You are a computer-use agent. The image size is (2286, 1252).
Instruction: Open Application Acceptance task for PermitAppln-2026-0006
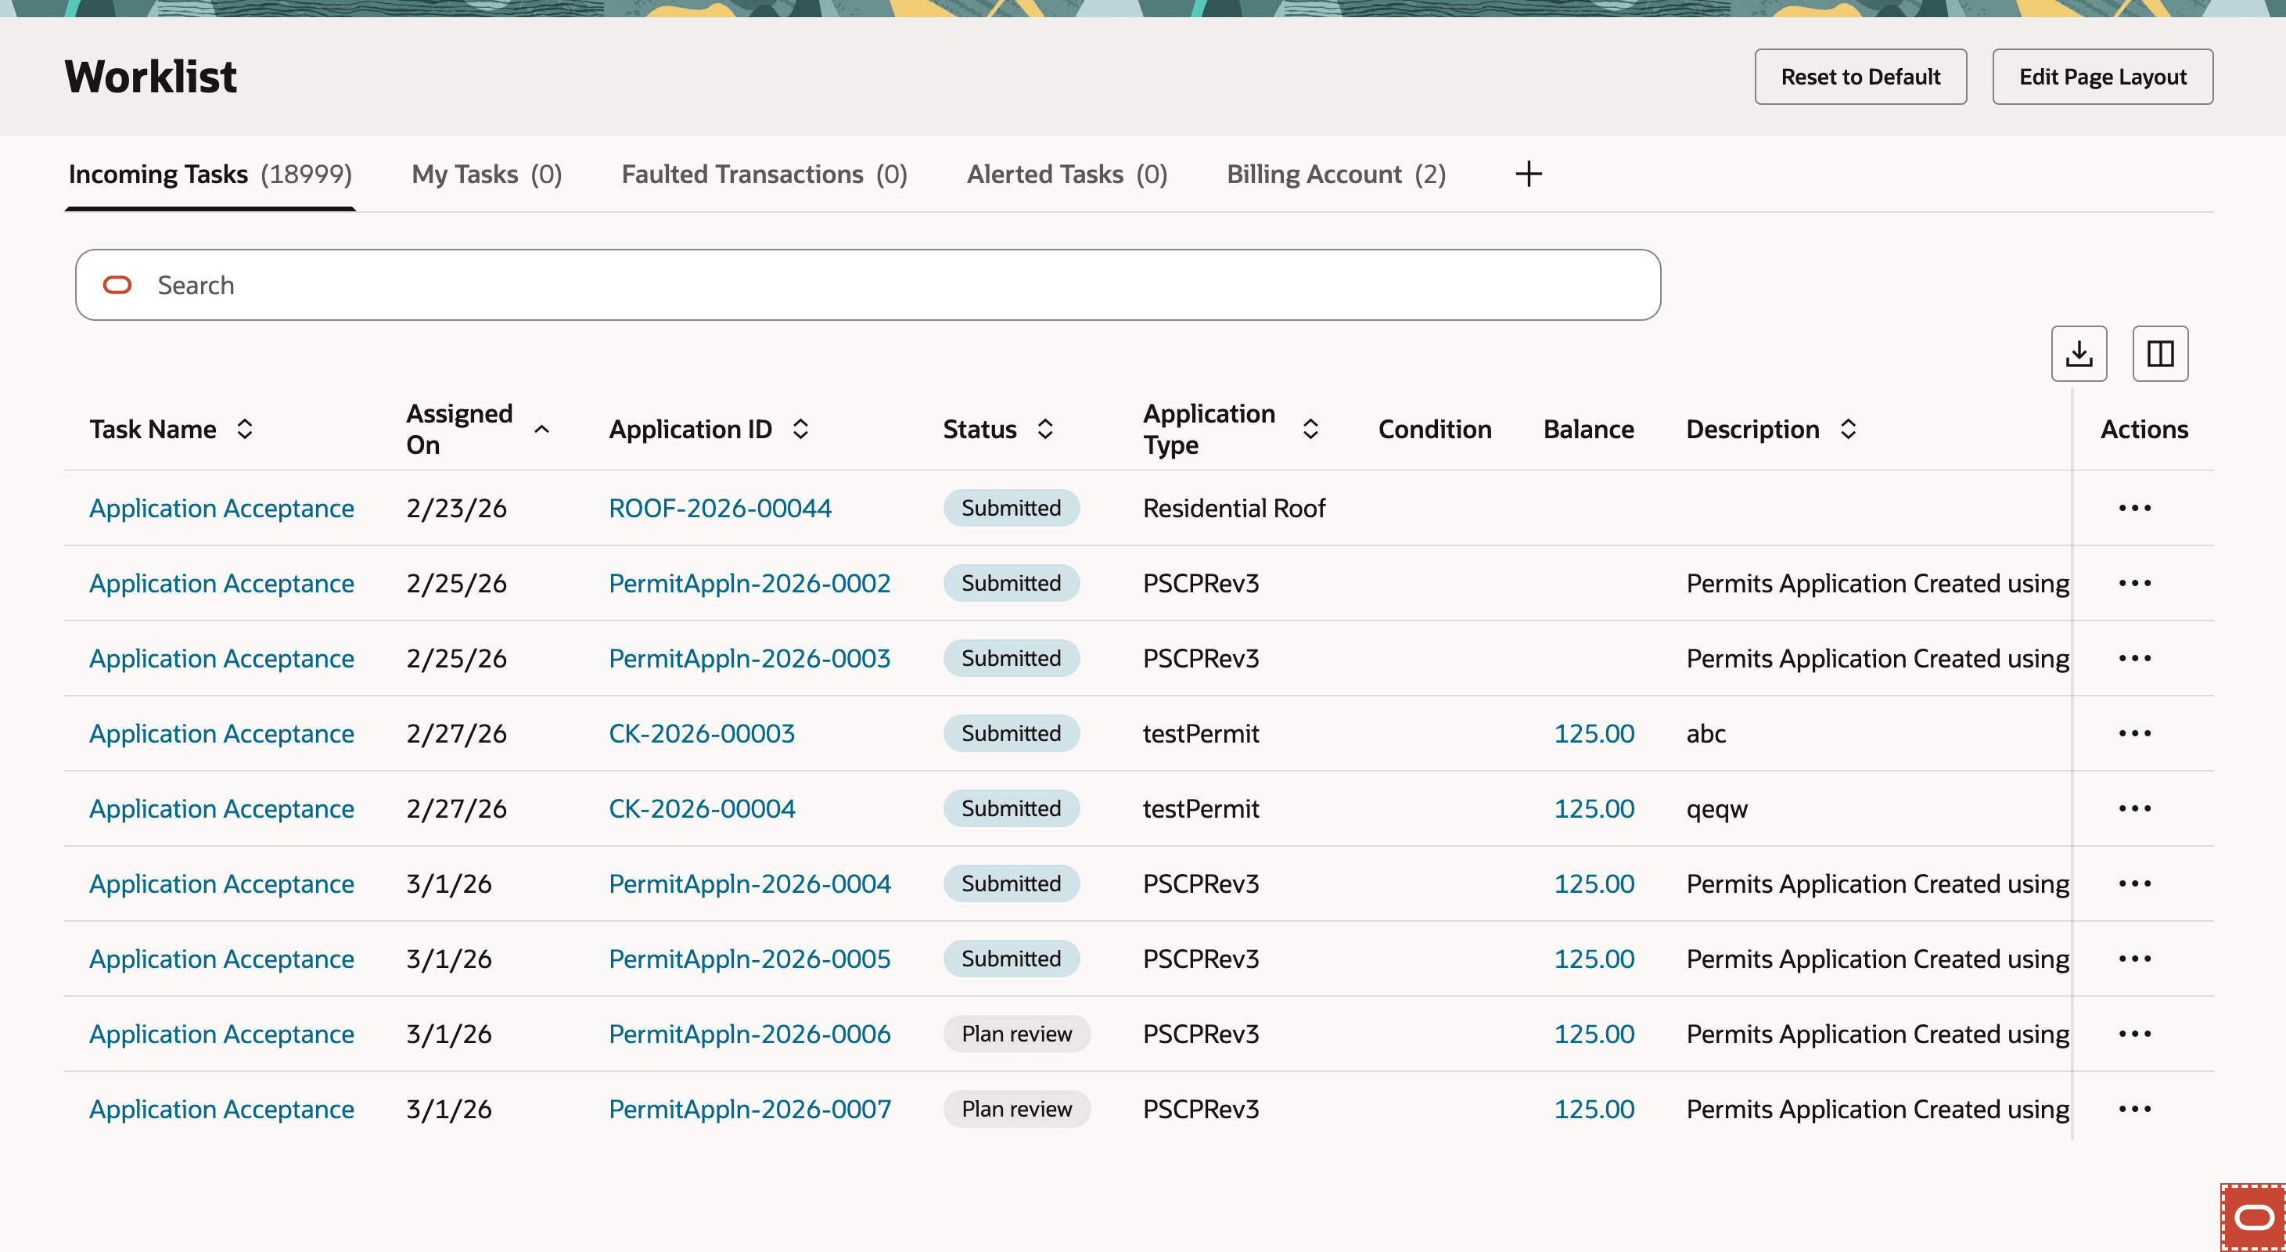[222, 1034]
